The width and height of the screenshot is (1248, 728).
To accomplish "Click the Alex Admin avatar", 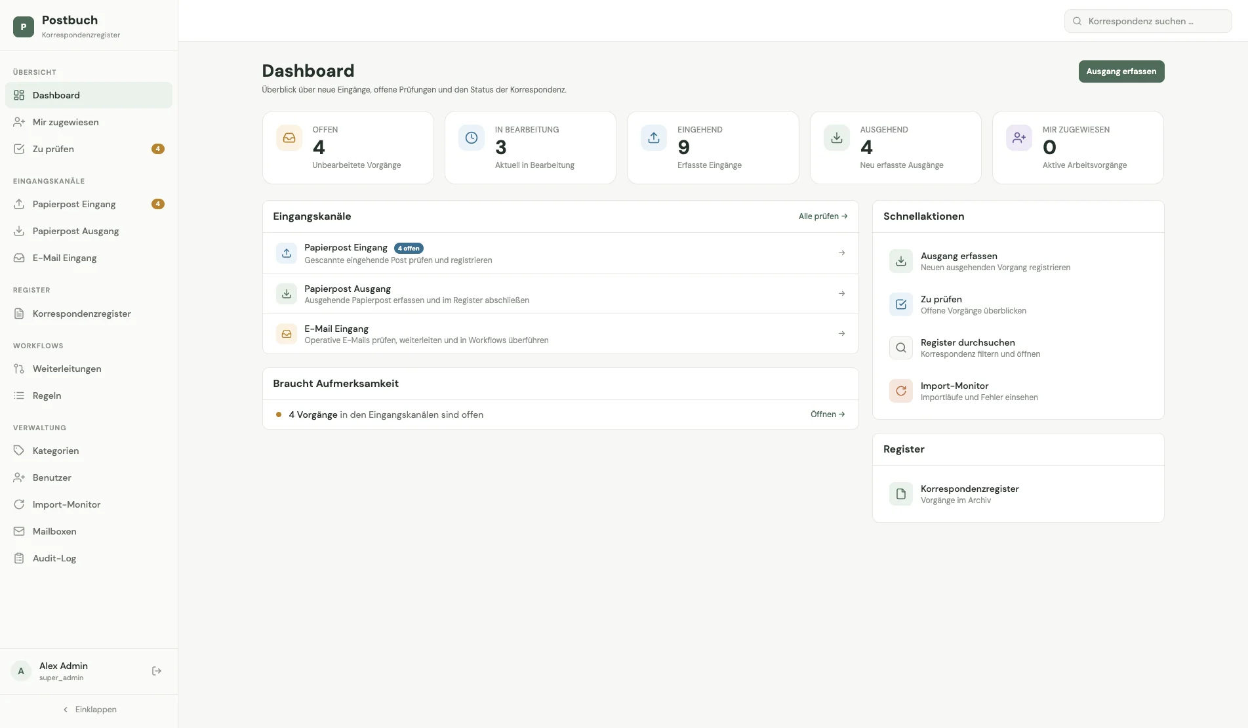I will tap(21, 671).
